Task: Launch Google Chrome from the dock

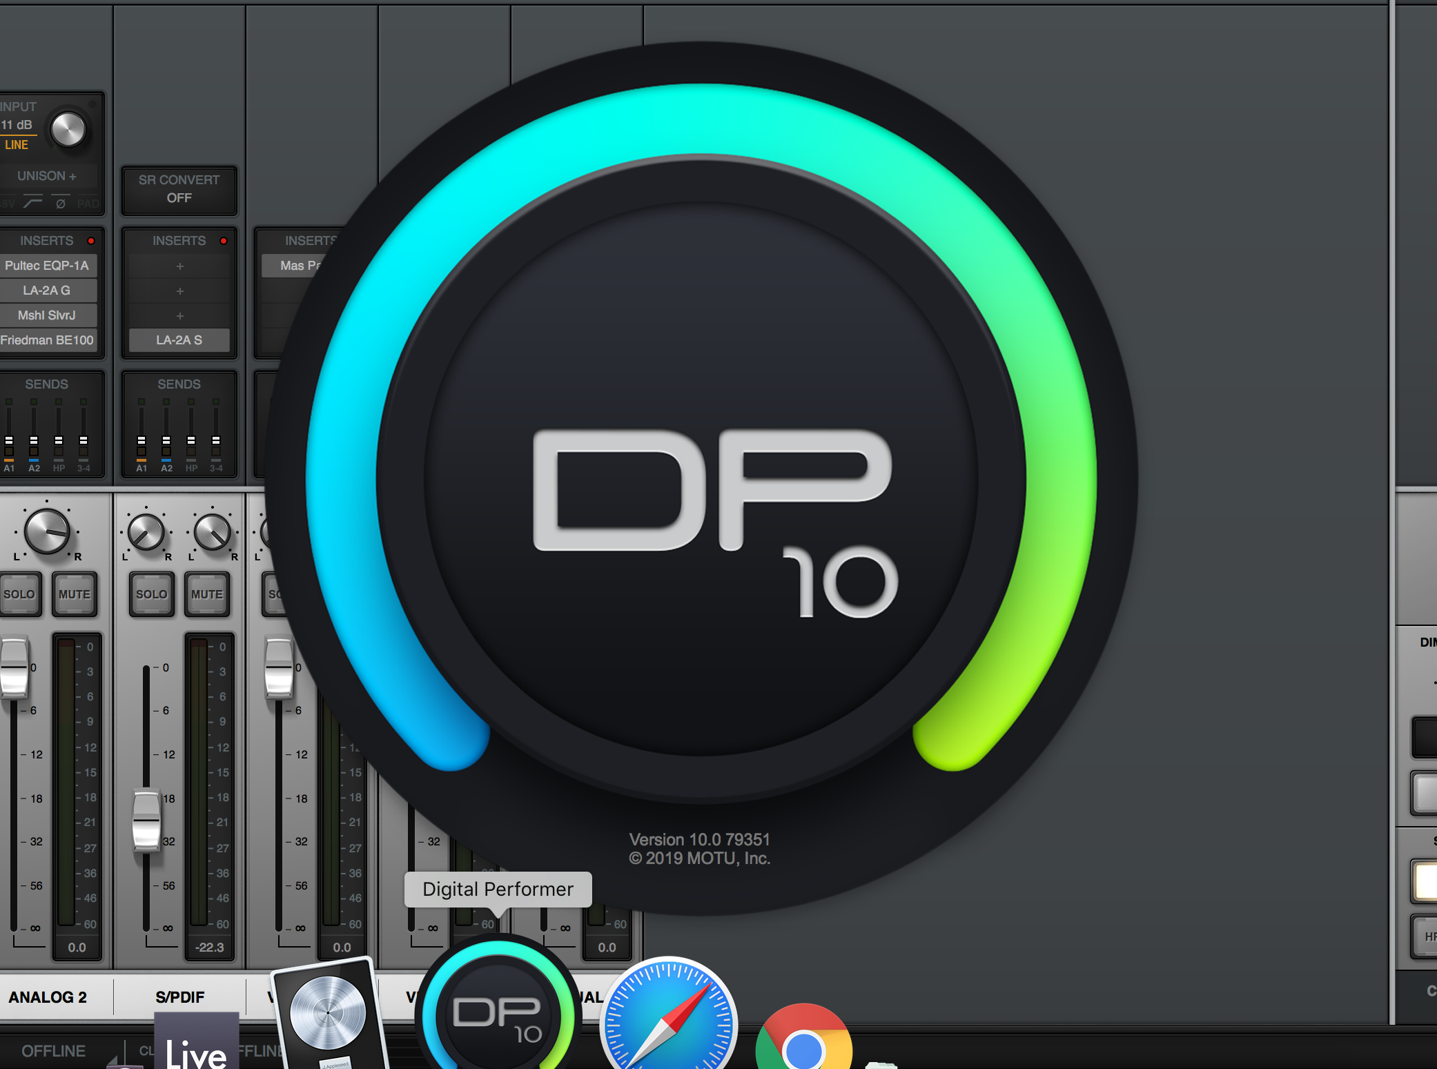Action: tap(804, 1037)
